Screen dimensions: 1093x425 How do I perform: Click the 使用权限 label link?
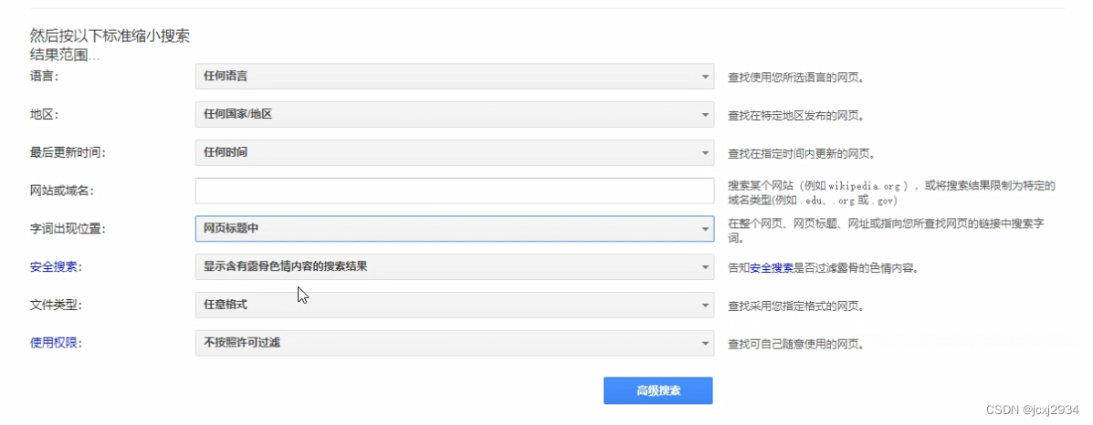tap(55, 344)
